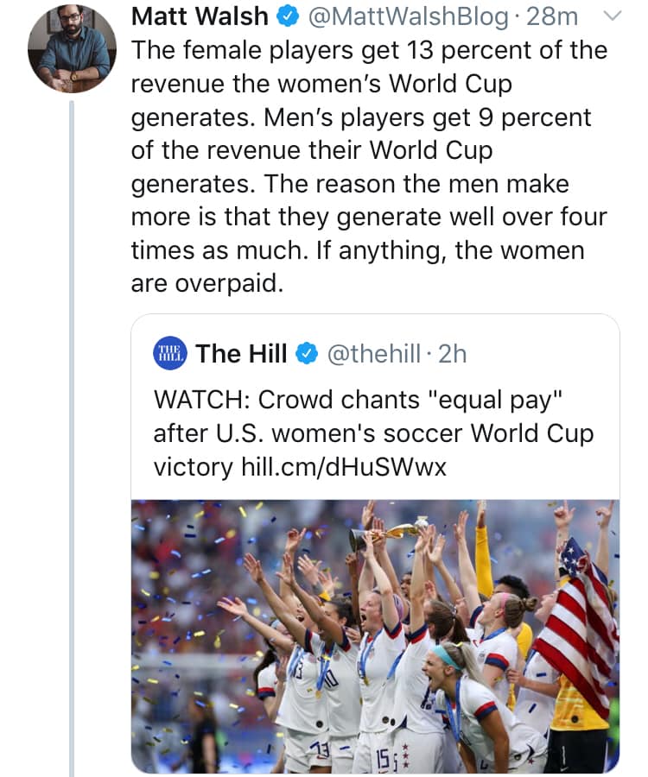This screenshot has height=777, width=648.
Task: Open Matt Walsh's profile picture
Action: pos(73,48)
